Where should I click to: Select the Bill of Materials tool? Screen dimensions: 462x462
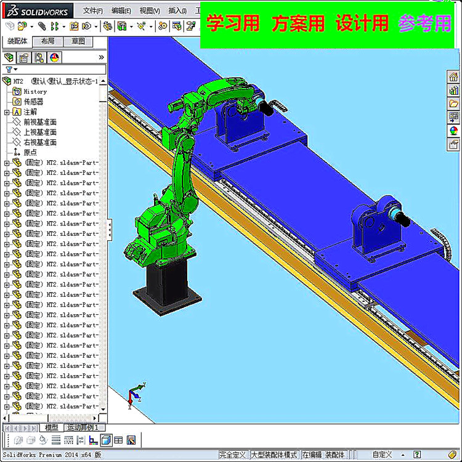pyautogui.click(x=177, y=26)
